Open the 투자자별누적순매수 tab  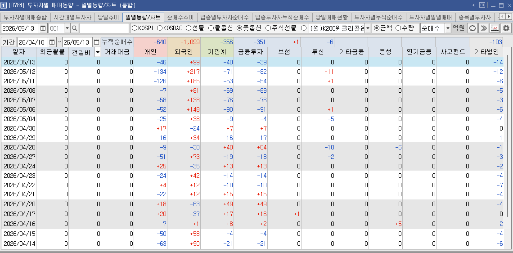(378, 18)
